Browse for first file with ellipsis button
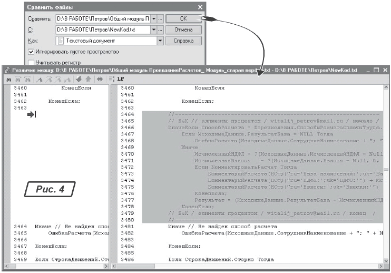This screenshot has width=391, height=273. click(160, 18)
